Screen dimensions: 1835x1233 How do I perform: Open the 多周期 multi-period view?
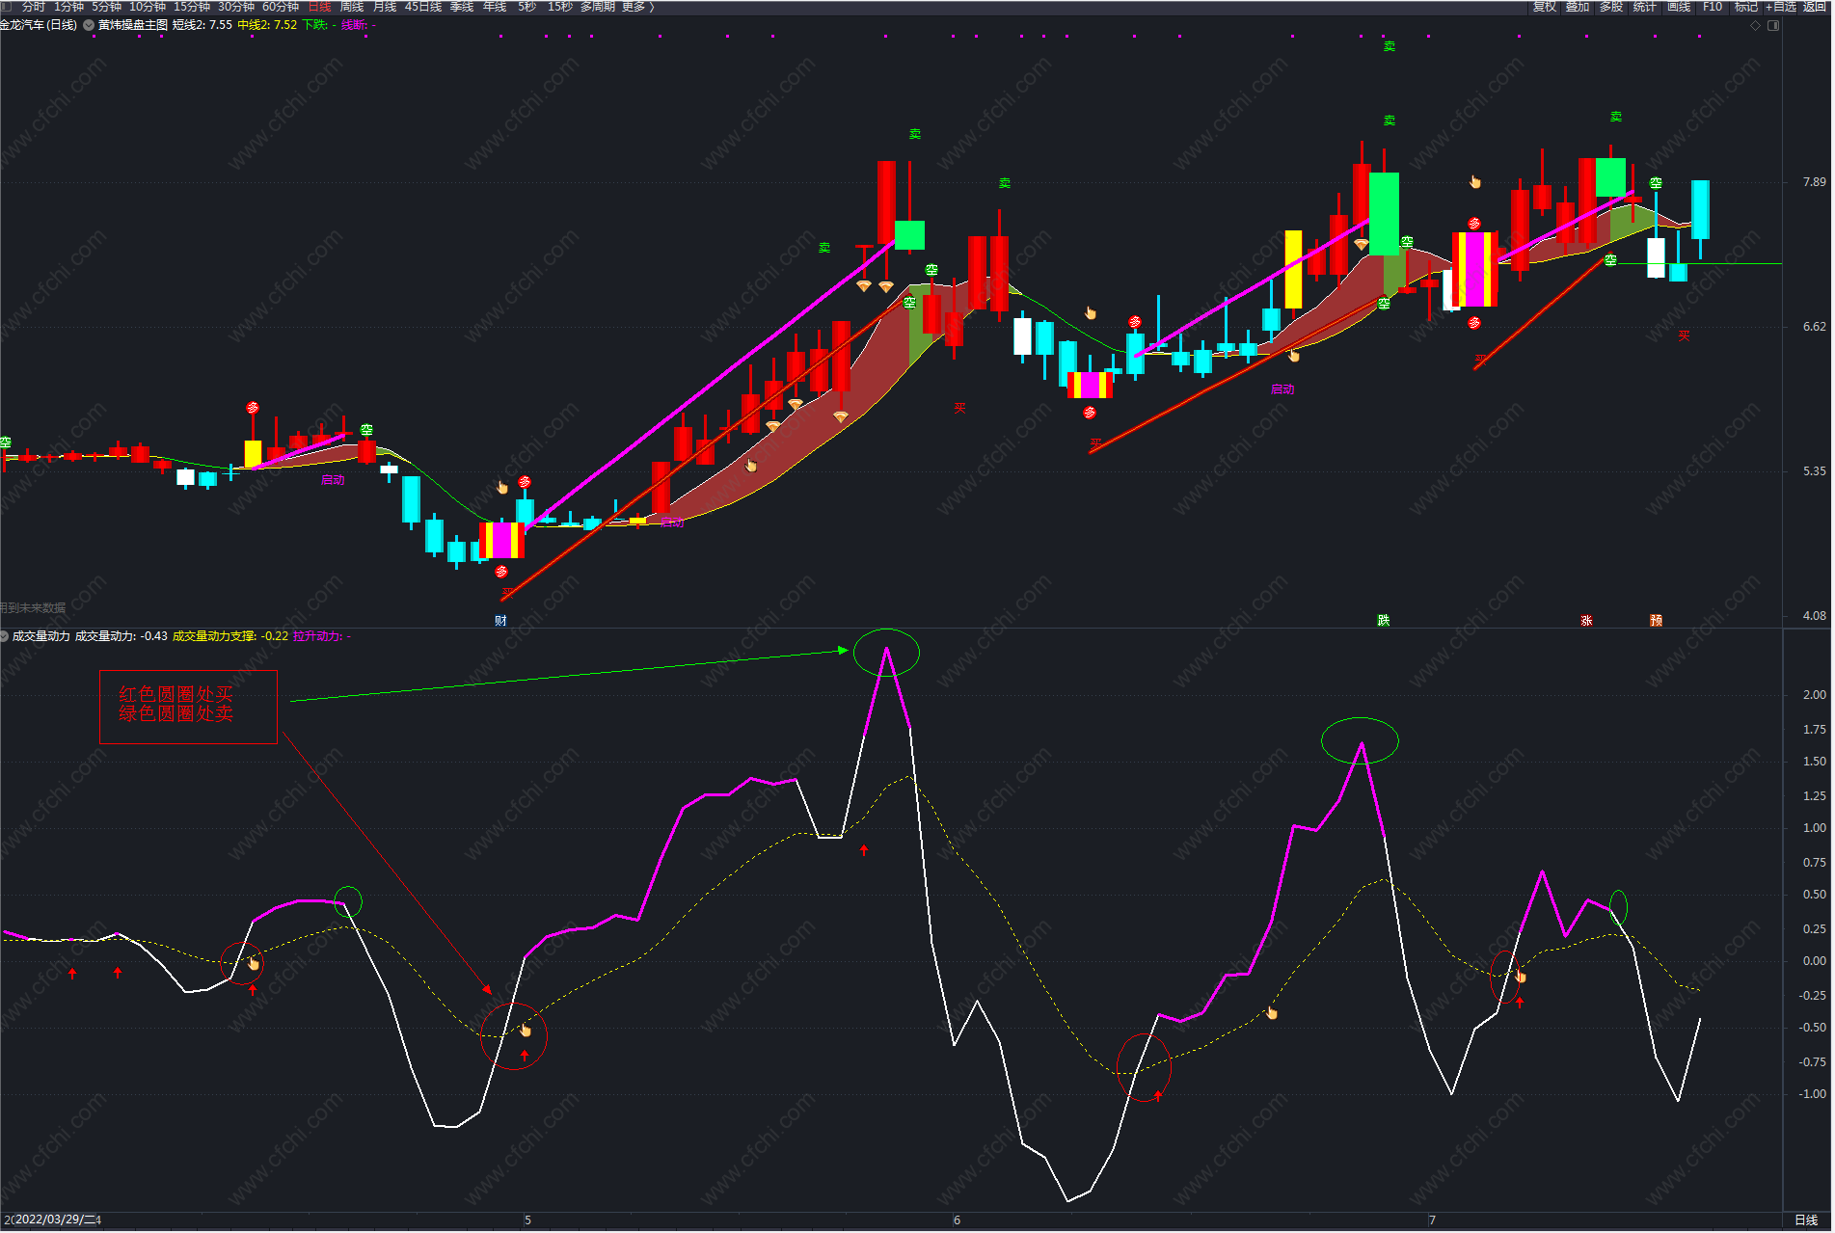[x=598, y=7]
